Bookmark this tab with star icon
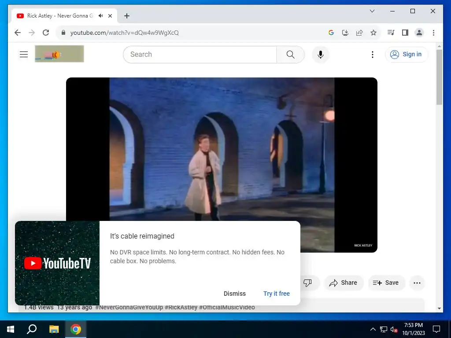This screenshot has height=338, width=451. [x=373, y=33]
